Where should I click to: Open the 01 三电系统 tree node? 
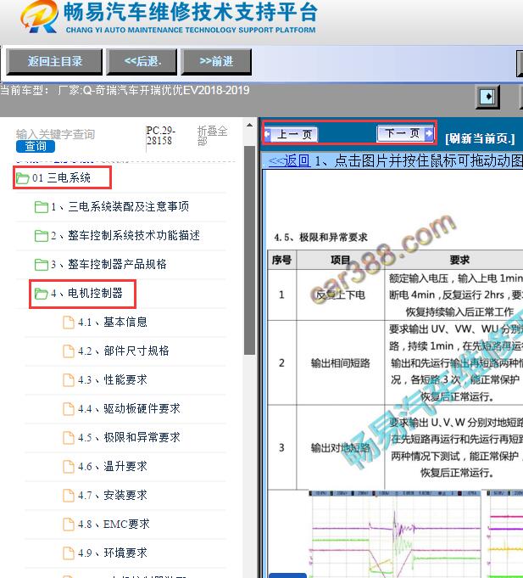pos(62,178)
